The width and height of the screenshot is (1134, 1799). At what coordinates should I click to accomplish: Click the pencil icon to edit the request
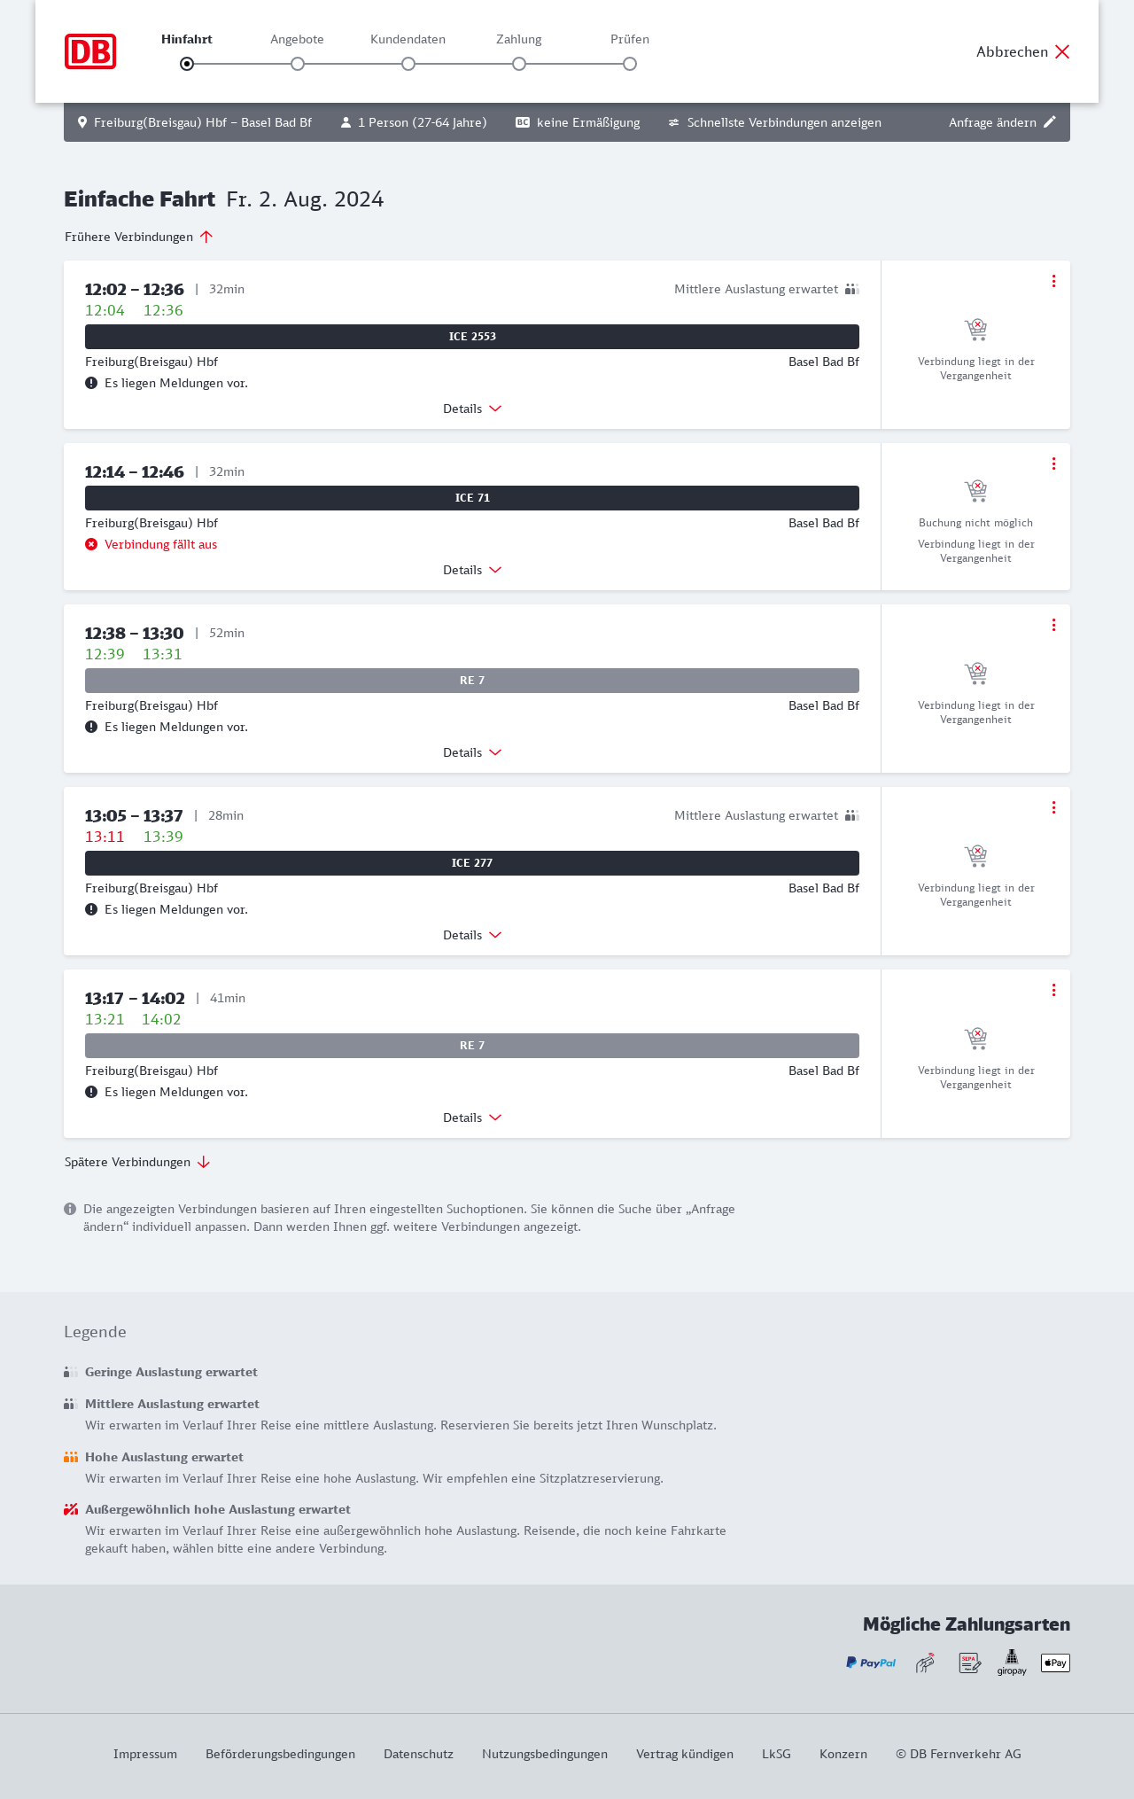click(1050, 122)
